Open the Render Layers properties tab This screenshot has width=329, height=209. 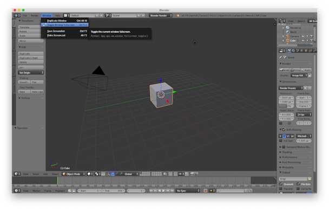coord(293,51)
